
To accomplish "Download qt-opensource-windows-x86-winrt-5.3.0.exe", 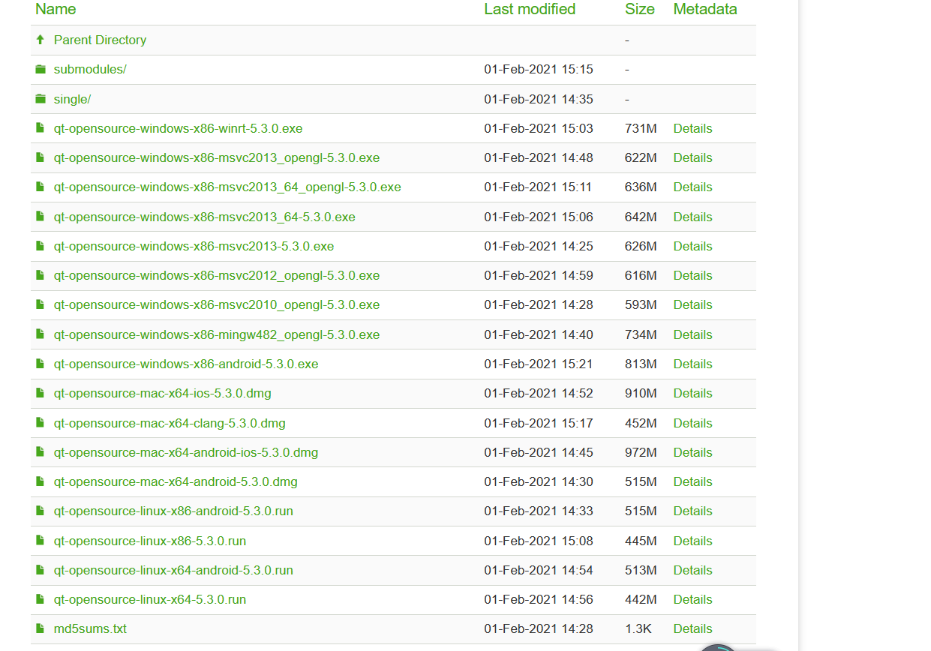I will pyautogui.click(x=178, y=128).
